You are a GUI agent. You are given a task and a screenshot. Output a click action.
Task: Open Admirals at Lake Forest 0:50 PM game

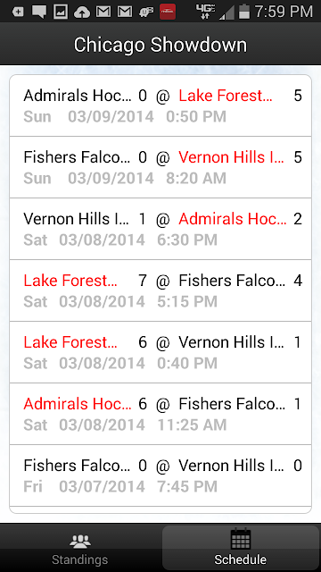pos(160,105)
